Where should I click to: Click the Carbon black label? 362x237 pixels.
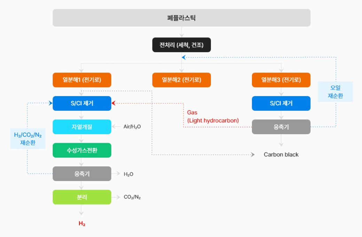click(281, 155)
